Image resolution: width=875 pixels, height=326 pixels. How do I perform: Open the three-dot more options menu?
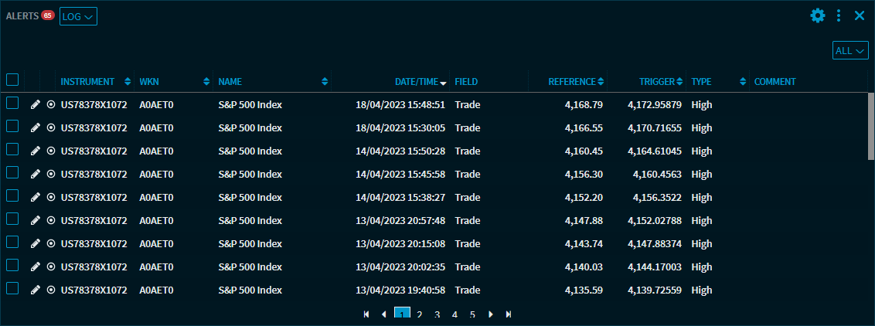(x=839, y=15)
